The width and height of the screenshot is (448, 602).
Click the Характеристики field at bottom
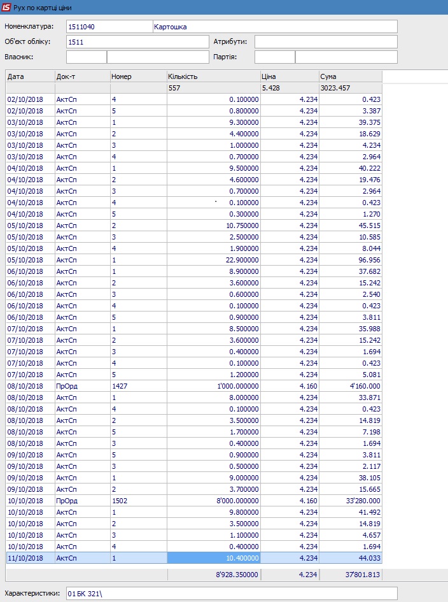[x=232, y=594]
